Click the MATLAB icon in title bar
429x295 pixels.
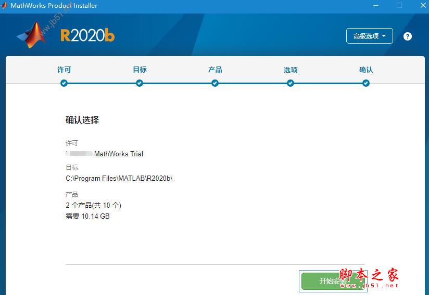pos(4,6)
